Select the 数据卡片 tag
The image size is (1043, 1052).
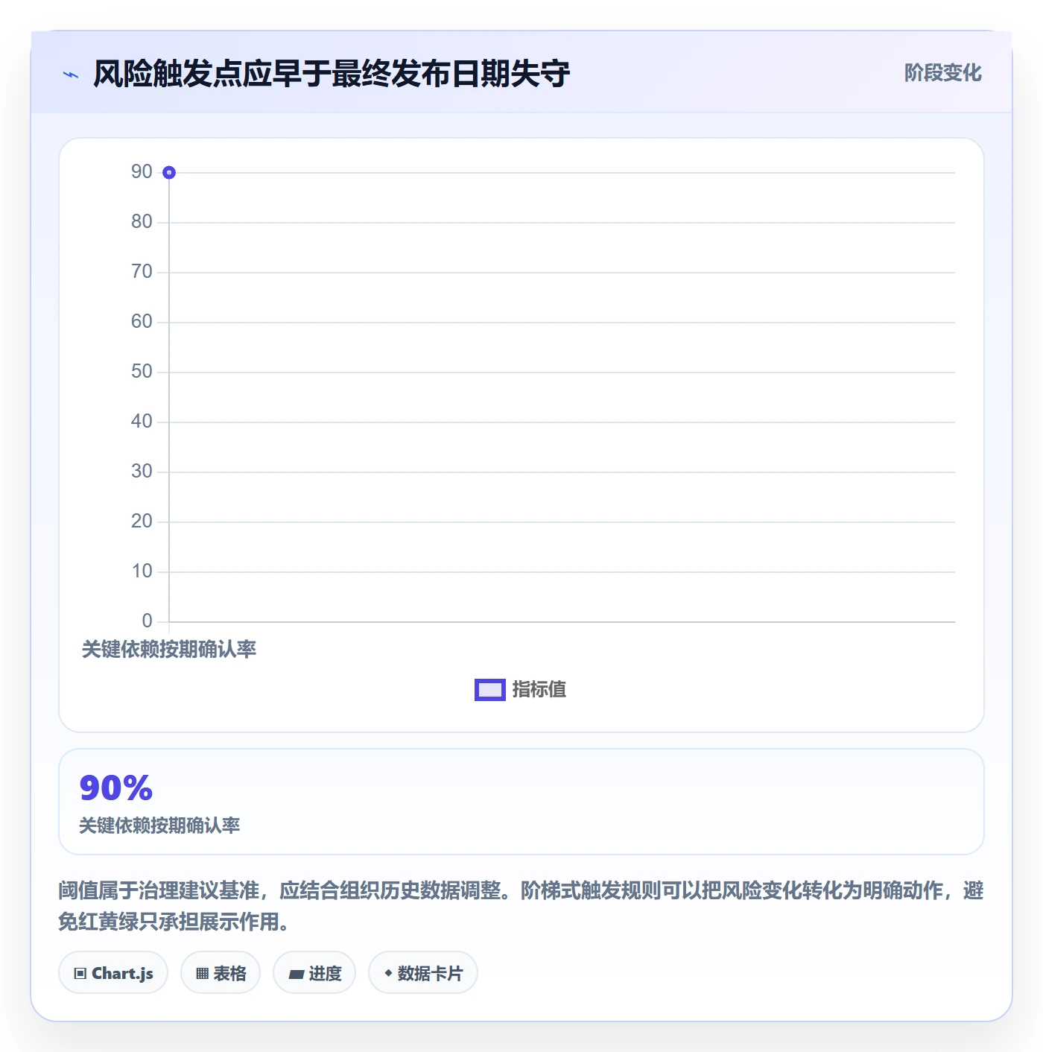[x=423, y=973]
